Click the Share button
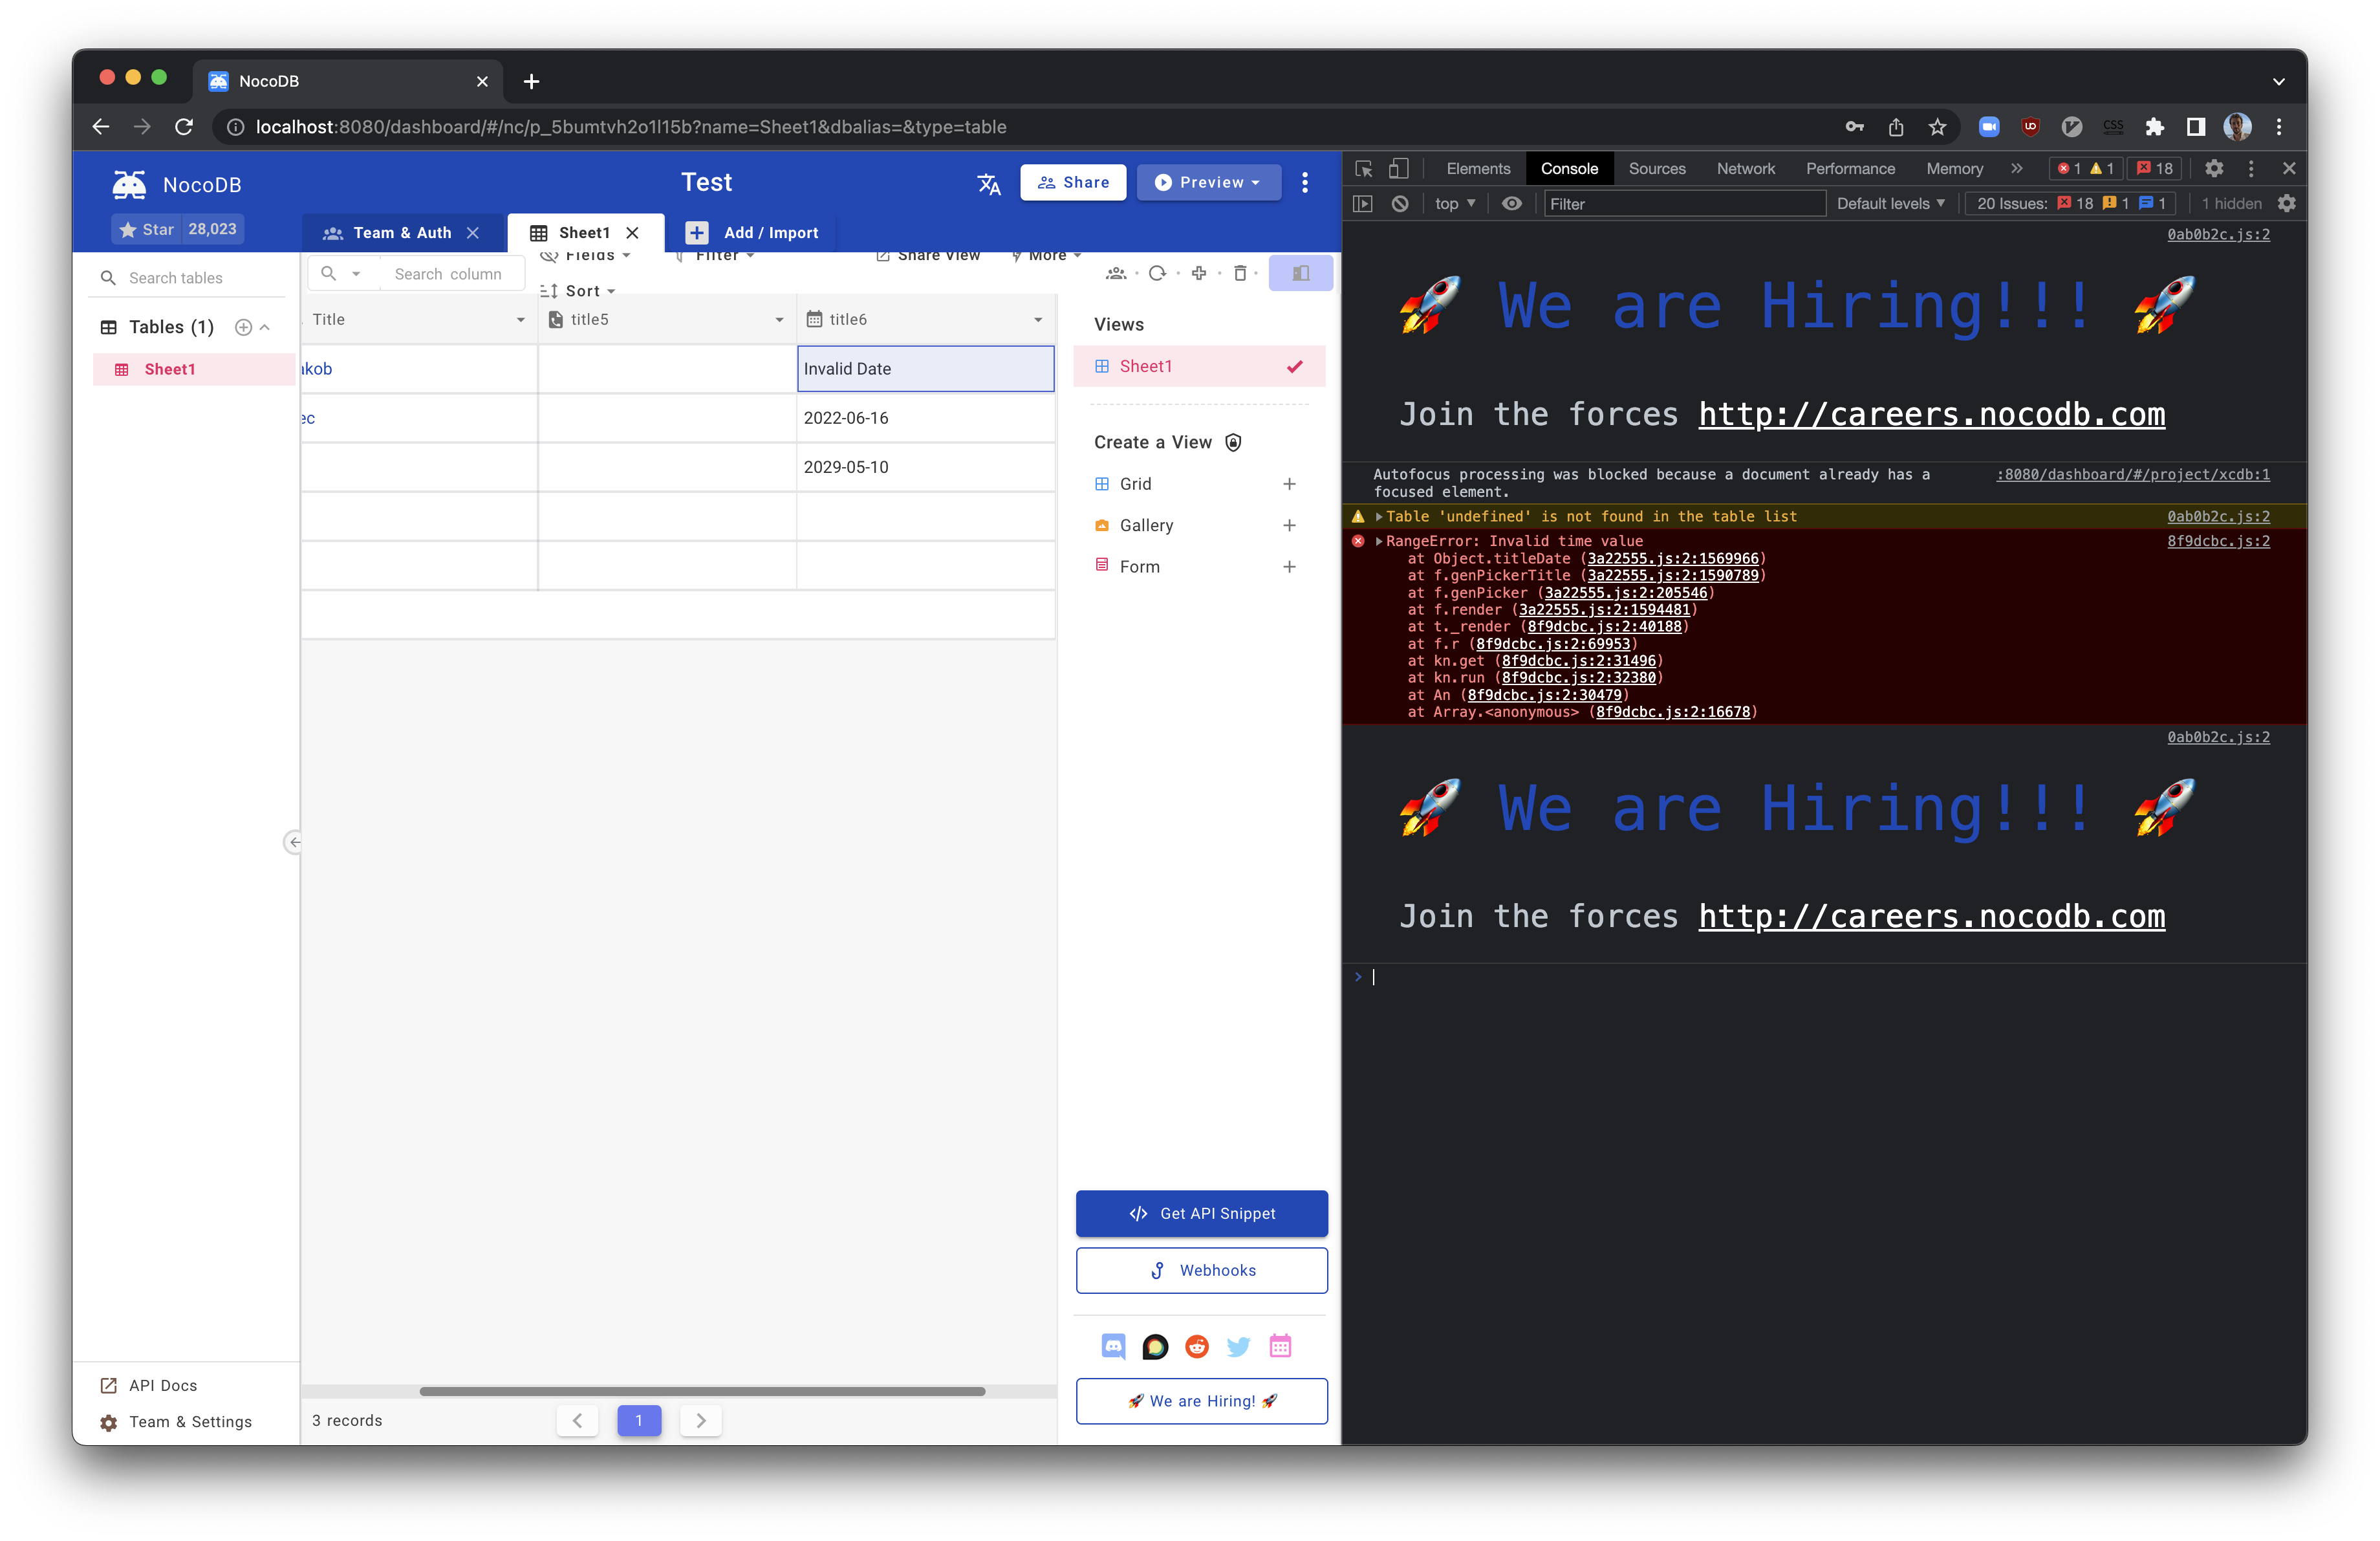 [1073, 183]
